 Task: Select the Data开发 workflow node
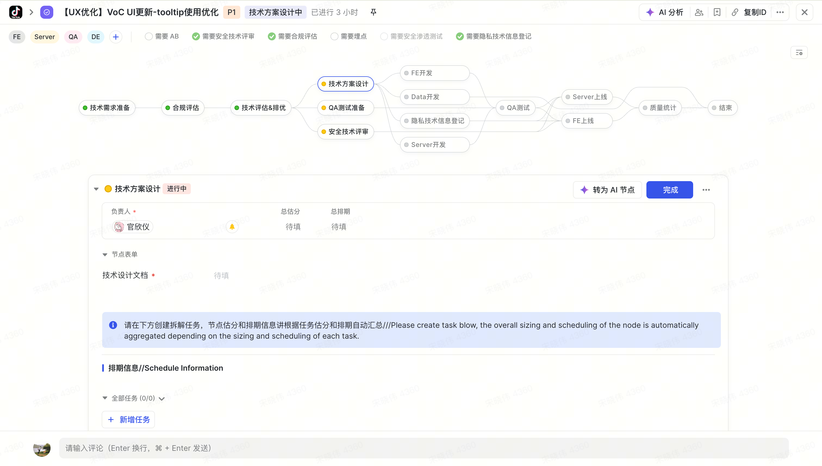(x=435, y=97)
